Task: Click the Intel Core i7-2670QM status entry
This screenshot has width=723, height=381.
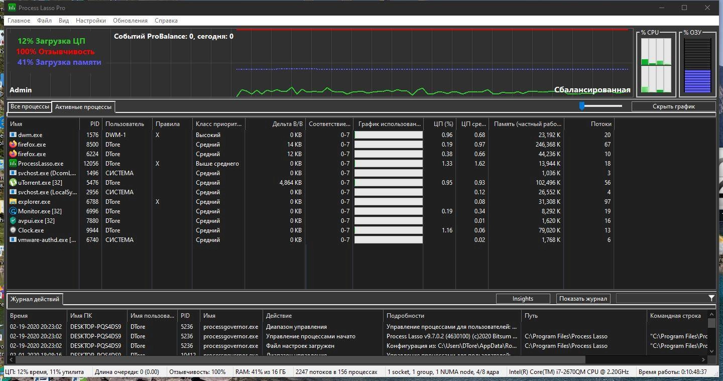Action: click(x=569, y=372)
